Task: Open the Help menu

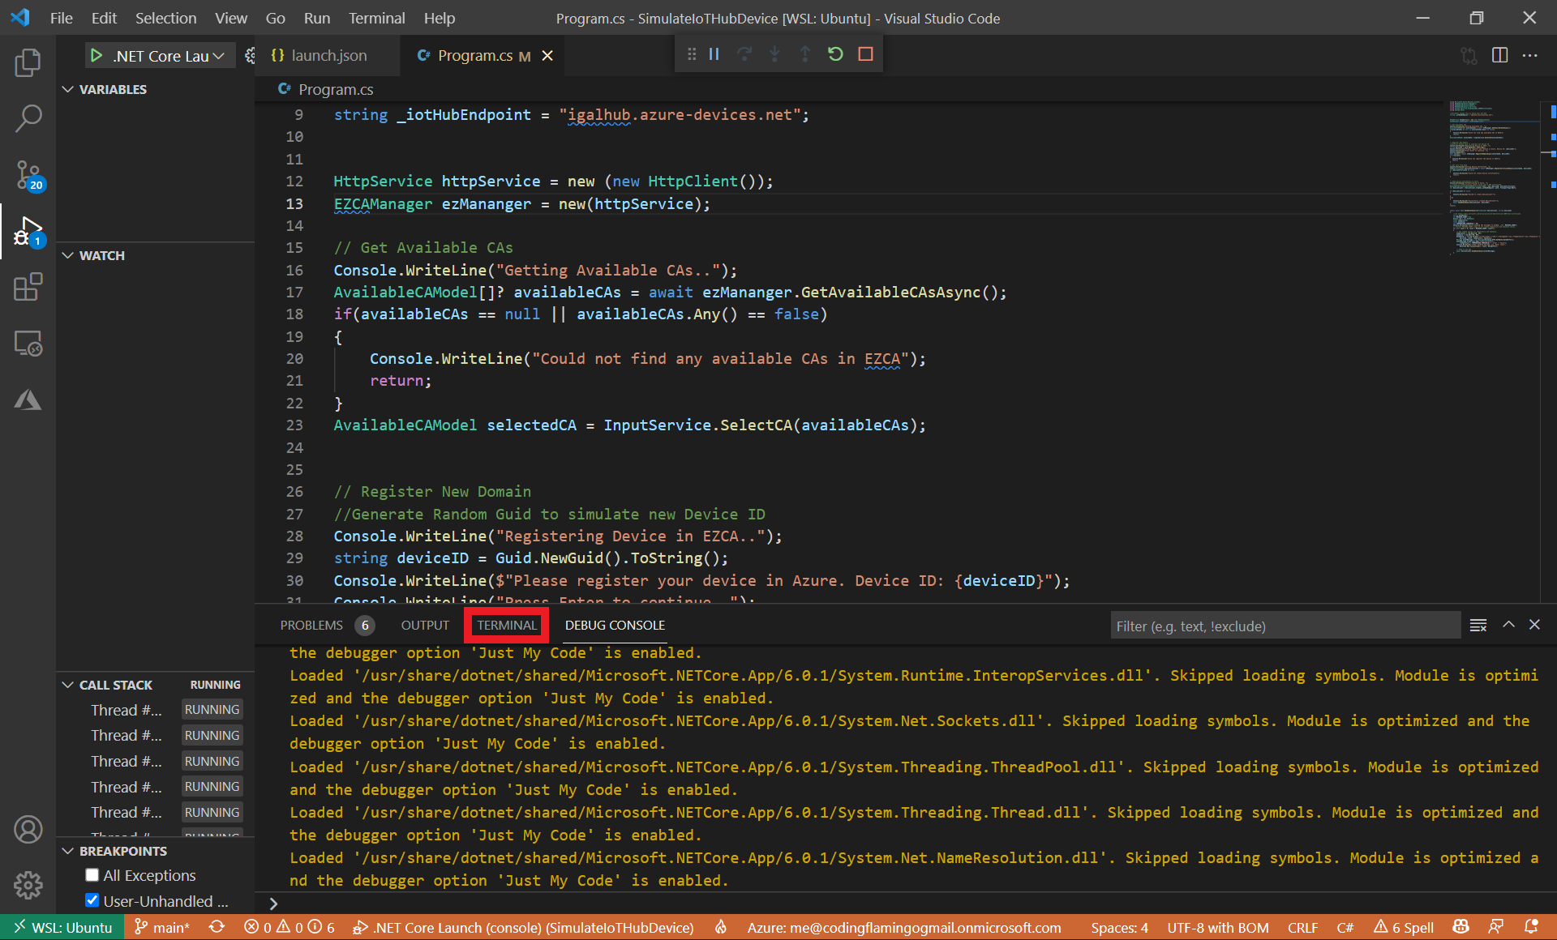Action: (x=439, y=18)
